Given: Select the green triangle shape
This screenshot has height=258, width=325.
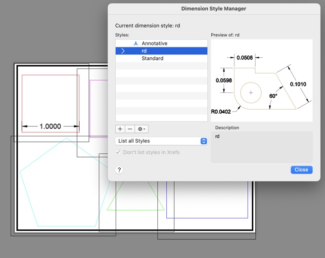Looking at the screenshot, I should pos(136,210).
